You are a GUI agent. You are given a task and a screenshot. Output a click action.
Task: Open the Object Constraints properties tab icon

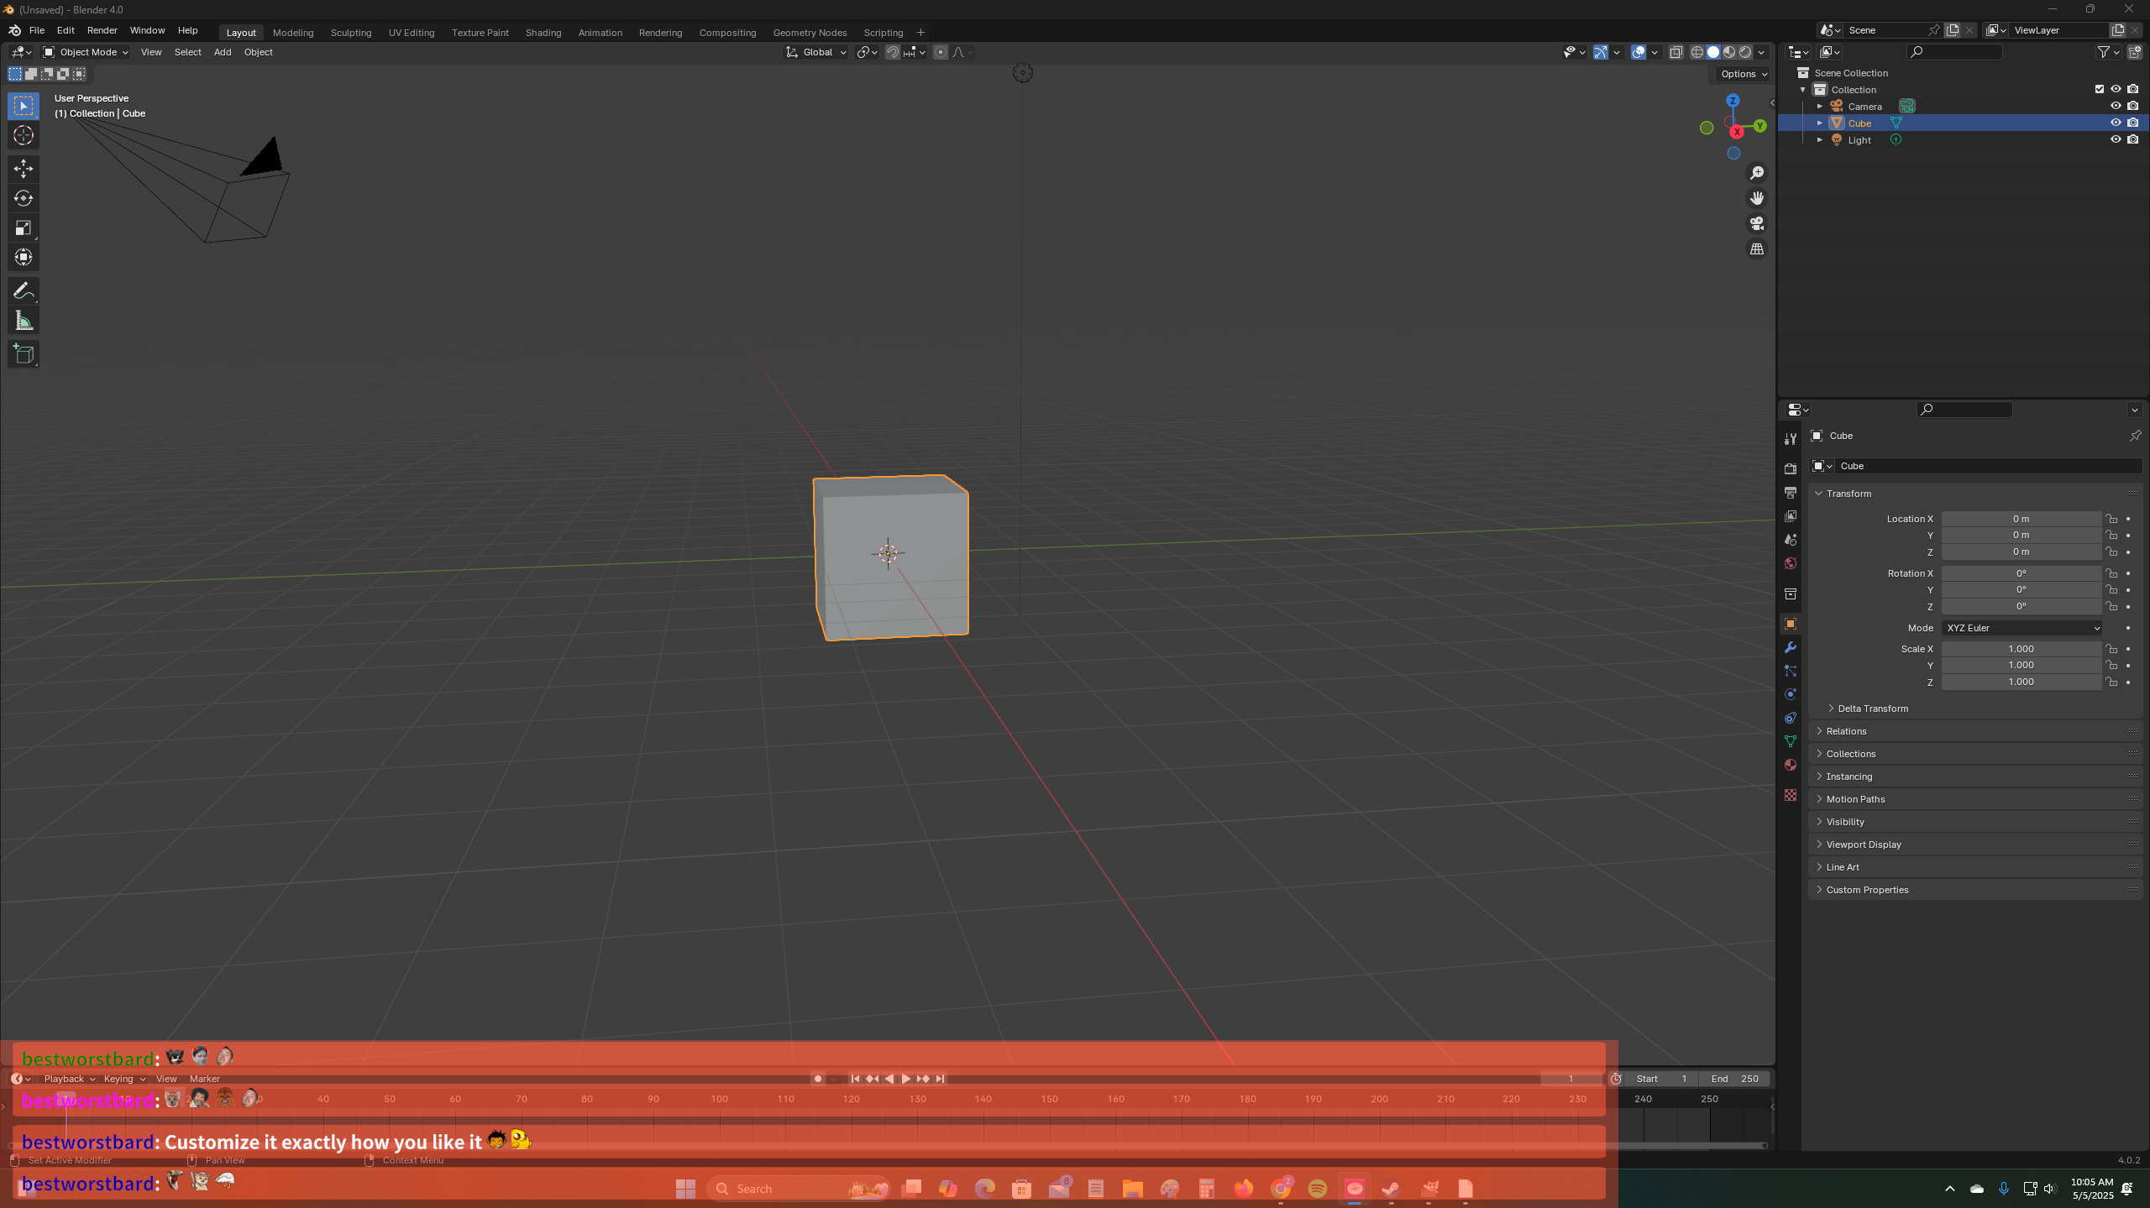pos(1791,718)
